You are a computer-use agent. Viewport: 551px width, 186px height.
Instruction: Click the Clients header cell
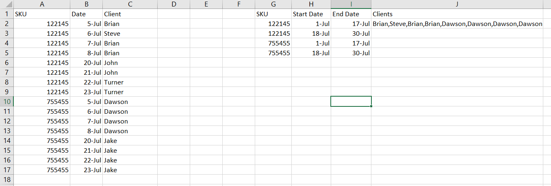457,14
